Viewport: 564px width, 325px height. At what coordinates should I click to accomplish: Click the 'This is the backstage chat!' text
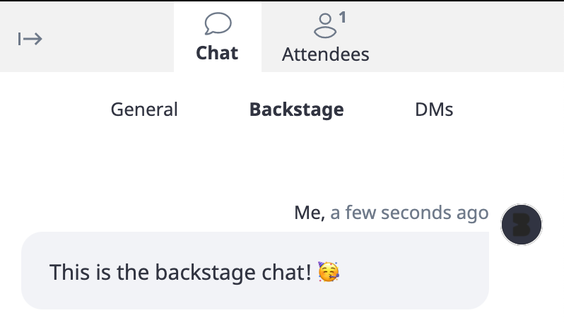click(180, 272)
